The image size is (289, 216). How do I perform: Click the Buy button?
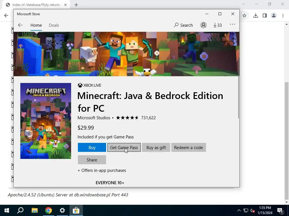click(x=92, y=147)
